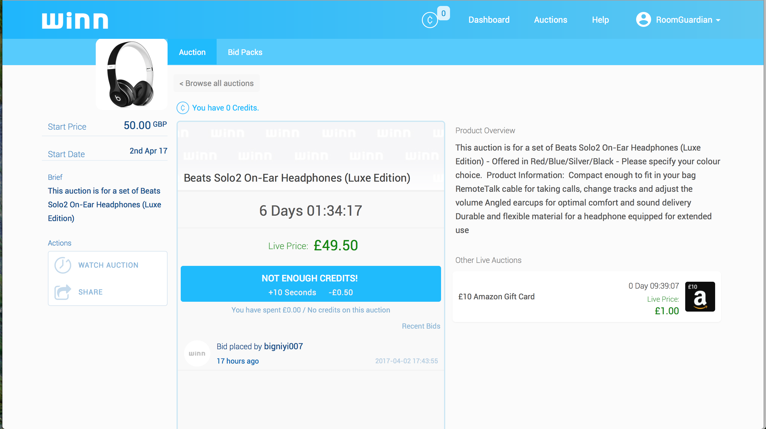Click the Amazon auction live price £1.00
766x429 pixels.
667,311
